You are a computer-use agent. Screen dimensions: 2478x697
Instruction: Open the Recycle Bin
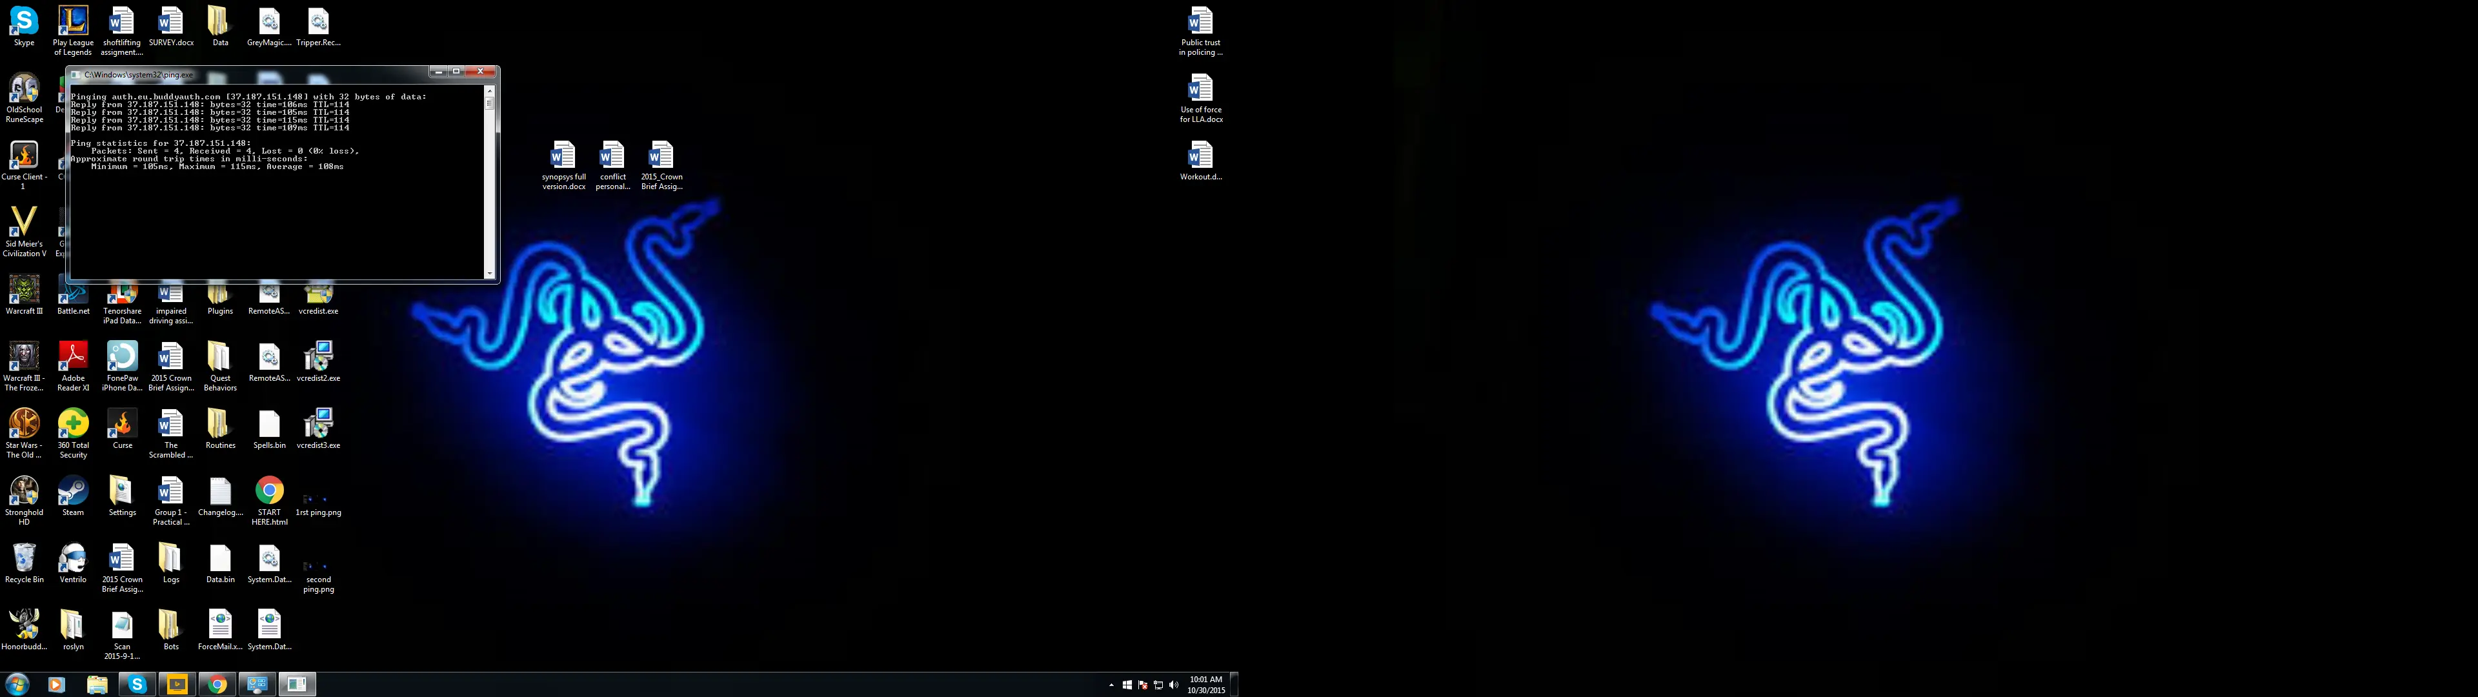[24, 563]
